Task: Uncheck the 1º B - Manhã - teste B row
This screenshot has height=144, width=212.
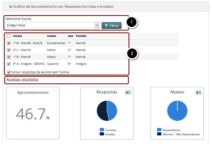Action: pos(9,43)
